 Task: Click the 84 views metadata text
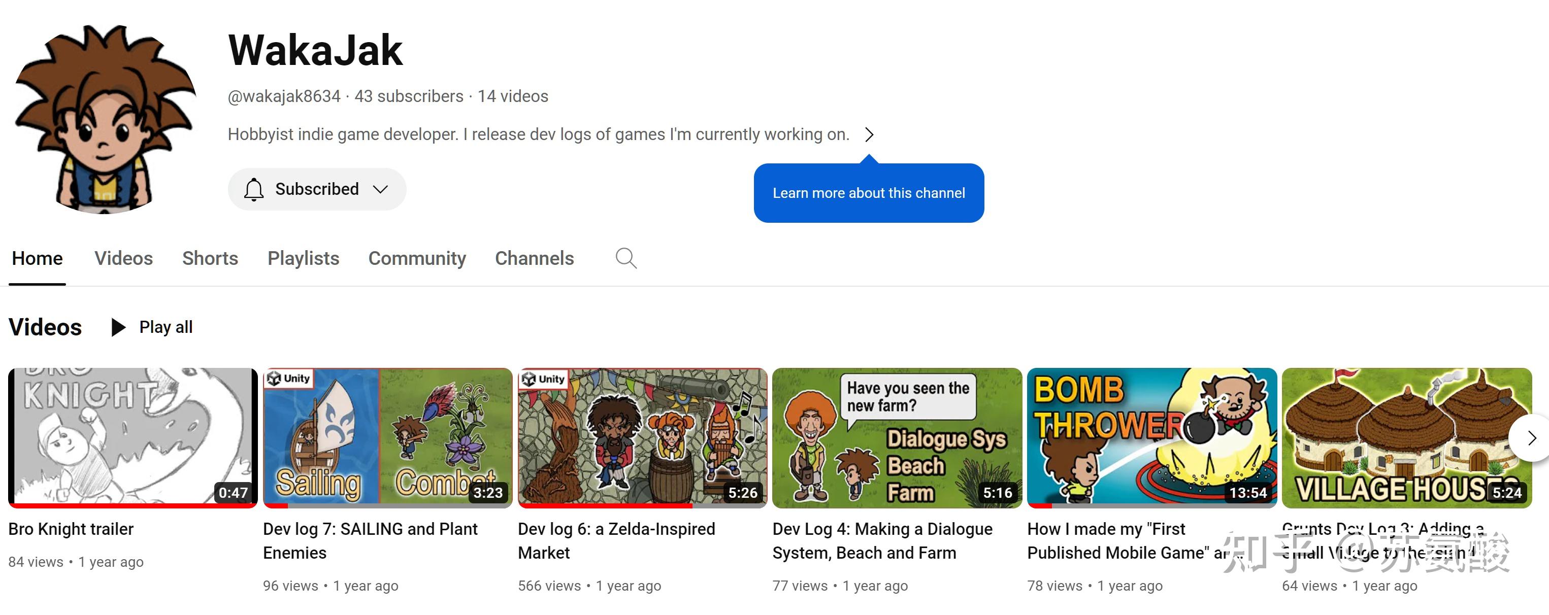tap(36, 562)
